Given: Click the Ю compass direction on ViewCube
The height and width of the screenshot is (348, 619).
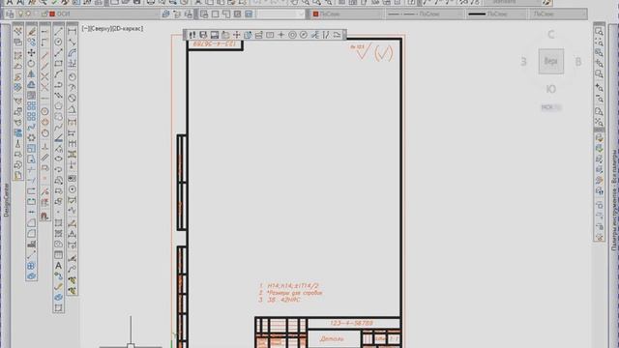Looking at the screenshot, I should click(x=551, y=89).
